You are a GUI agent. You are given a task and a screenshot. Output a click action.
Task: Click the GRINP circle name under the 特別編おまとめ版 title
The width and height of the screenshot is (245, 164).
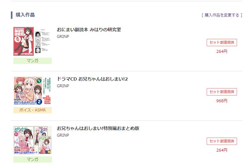[63, 135]
